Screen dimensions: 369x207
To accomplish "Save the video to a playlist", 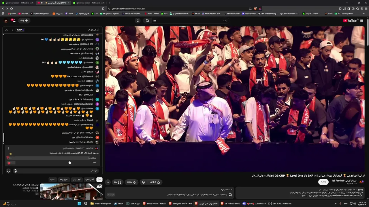I will pos(118,182).
